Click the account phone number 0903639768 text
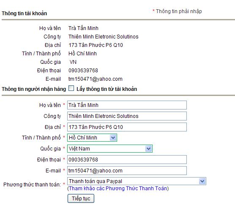The width and height of the screenshot is (235, 205). 83,71
